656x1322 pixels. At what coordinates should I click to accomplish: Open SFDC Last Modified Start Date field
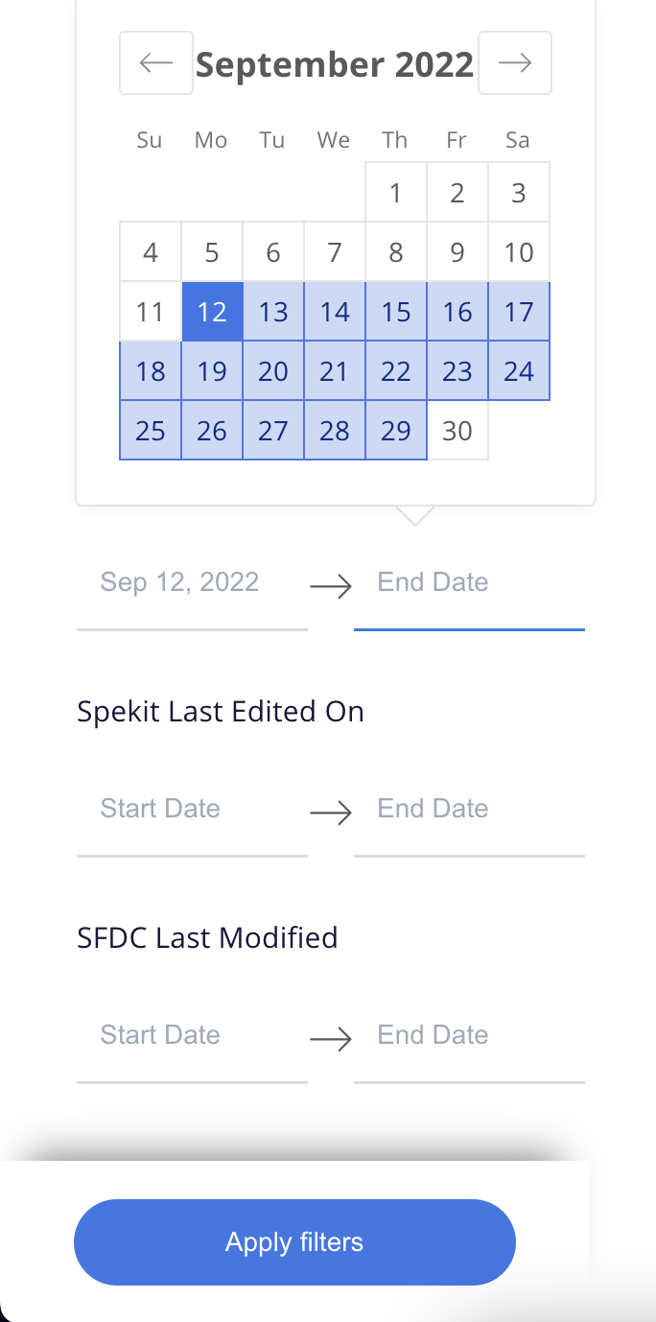[x=192, y=1035]
